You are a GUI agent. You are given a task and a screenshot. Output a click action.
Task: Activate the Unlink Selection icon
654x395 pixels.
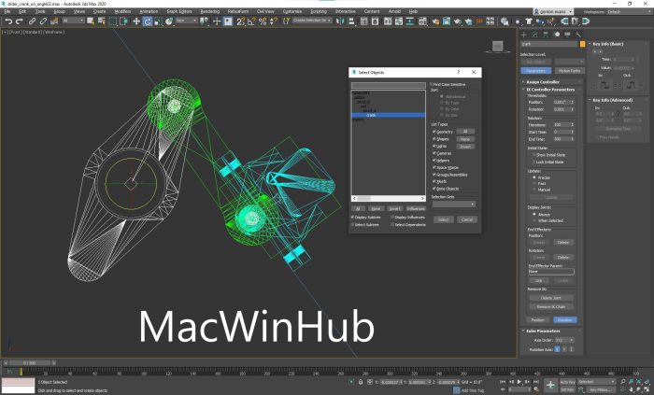(x=43, y=21)
